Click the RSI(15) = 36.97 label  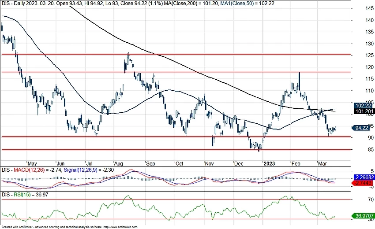coord(31,195)
